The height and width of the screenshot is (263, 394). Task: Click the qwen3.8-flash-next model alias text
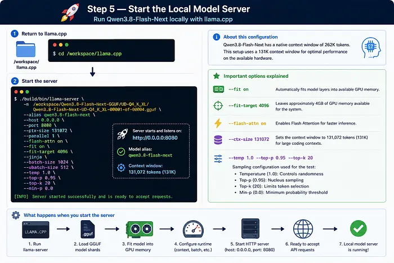pos(150,155)
